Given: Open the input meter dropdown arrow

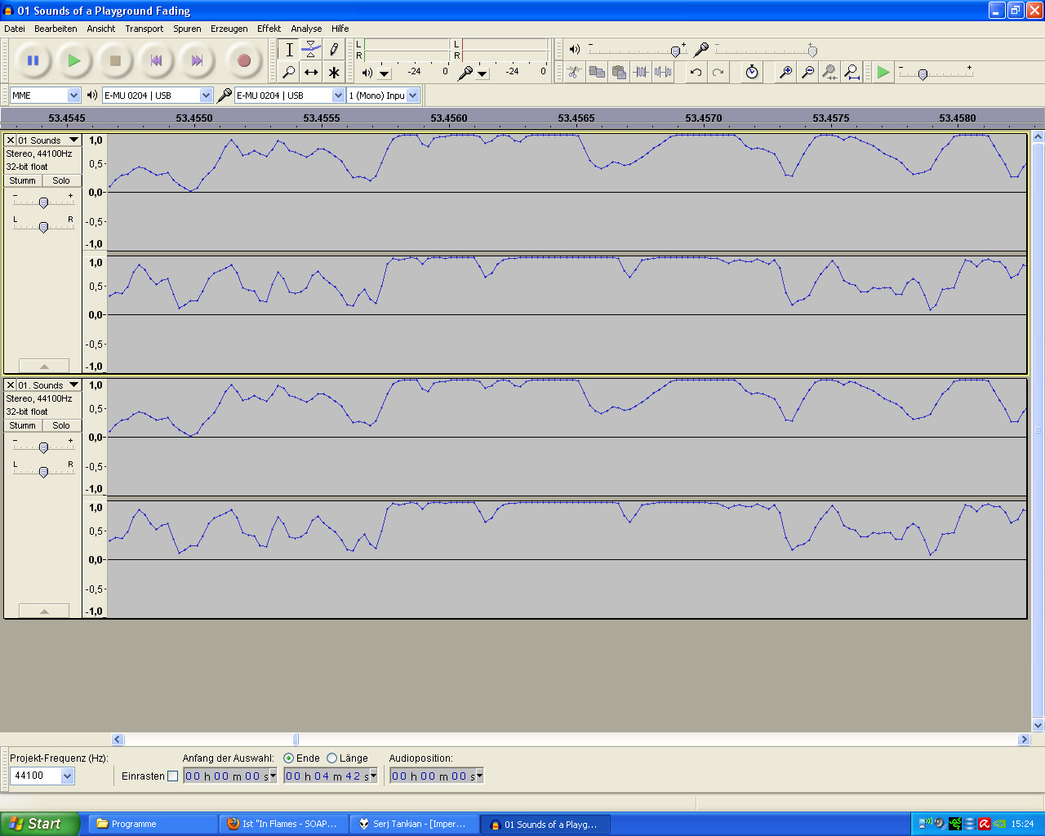Looking at the screenshot, I should (482, 73).
